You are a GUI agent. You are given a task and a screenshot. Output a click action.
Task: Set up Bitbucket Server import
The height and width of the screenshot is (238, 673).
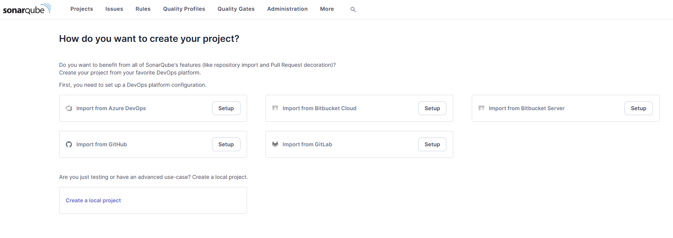click(x=638, y=108)
